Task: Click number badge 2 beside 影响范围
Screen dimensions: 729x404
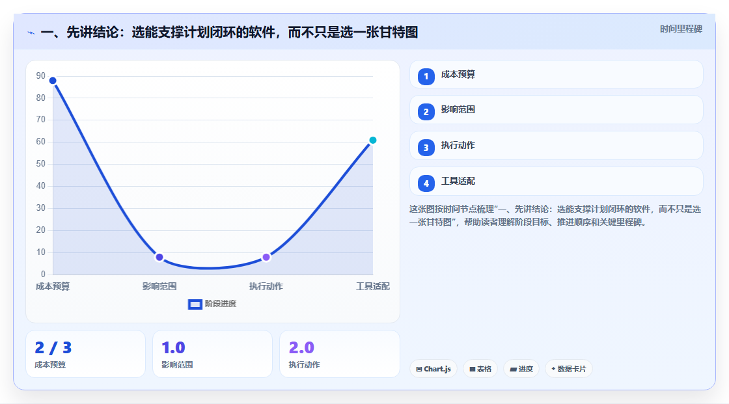Action: click(x=426, y=112)
